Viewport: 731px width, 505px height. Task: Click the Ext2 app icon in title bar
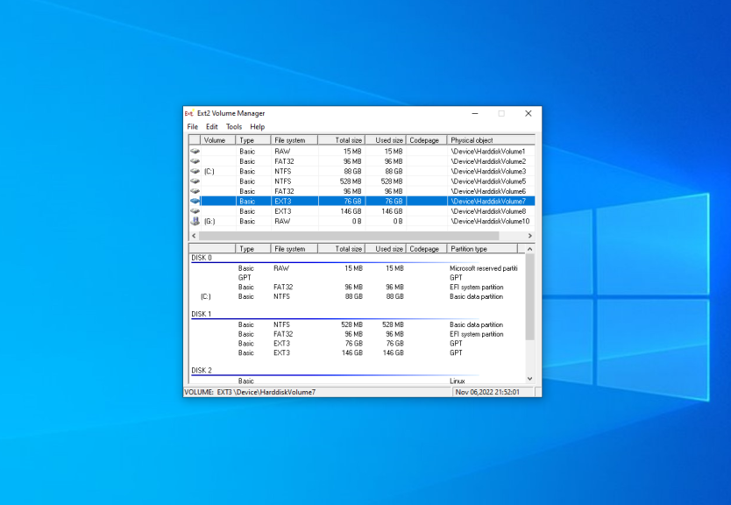pos(189,113)
